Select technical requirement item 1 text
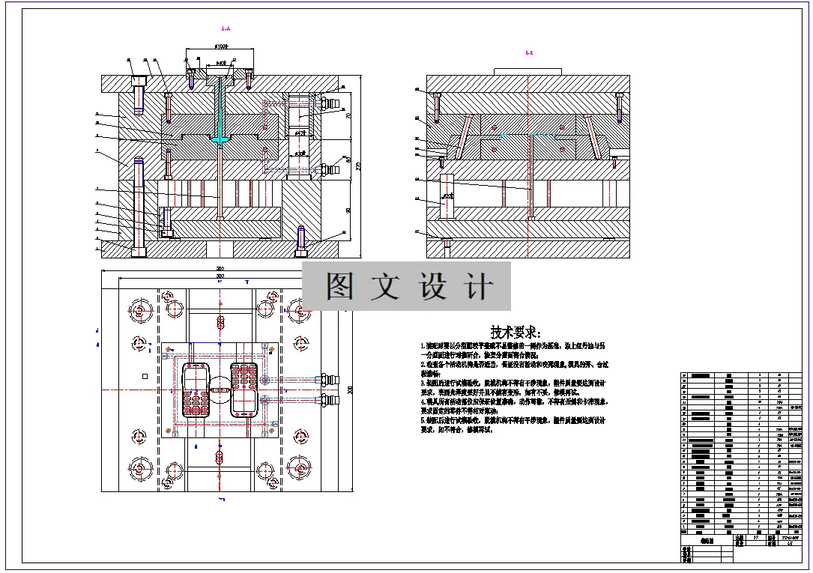The image size is (813, 573). tap(513, 351)
